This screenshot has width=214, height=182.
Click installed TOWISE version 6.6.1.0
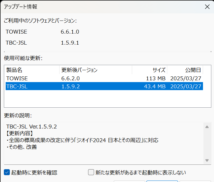click(70, 32)
